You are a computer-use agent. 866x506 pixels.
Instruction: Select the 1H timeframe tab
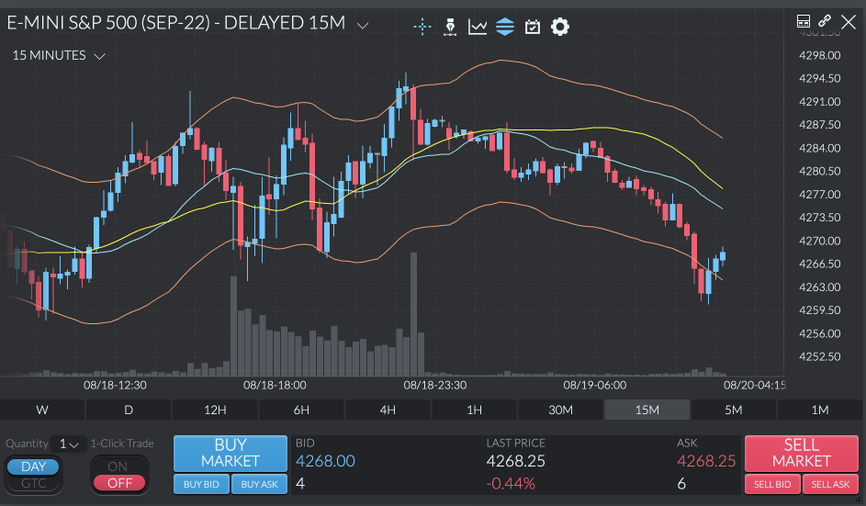tap(475, 410)
